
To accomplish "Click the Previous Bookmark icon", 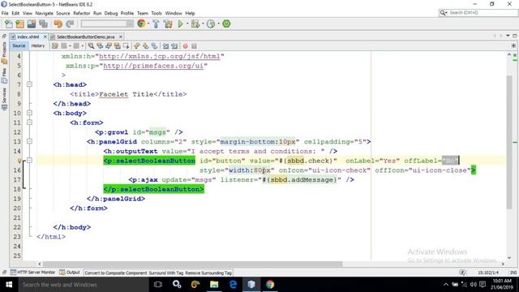I will tap(137, 46).
